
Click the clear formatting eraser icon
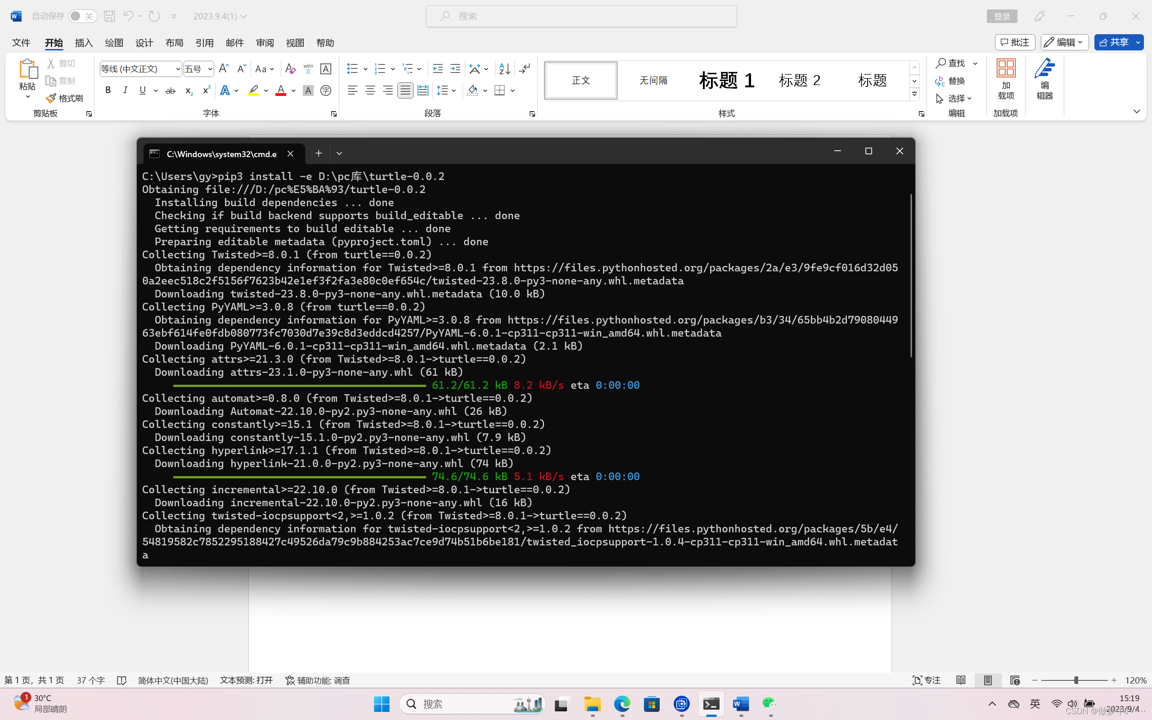click(x=290, y=69)
